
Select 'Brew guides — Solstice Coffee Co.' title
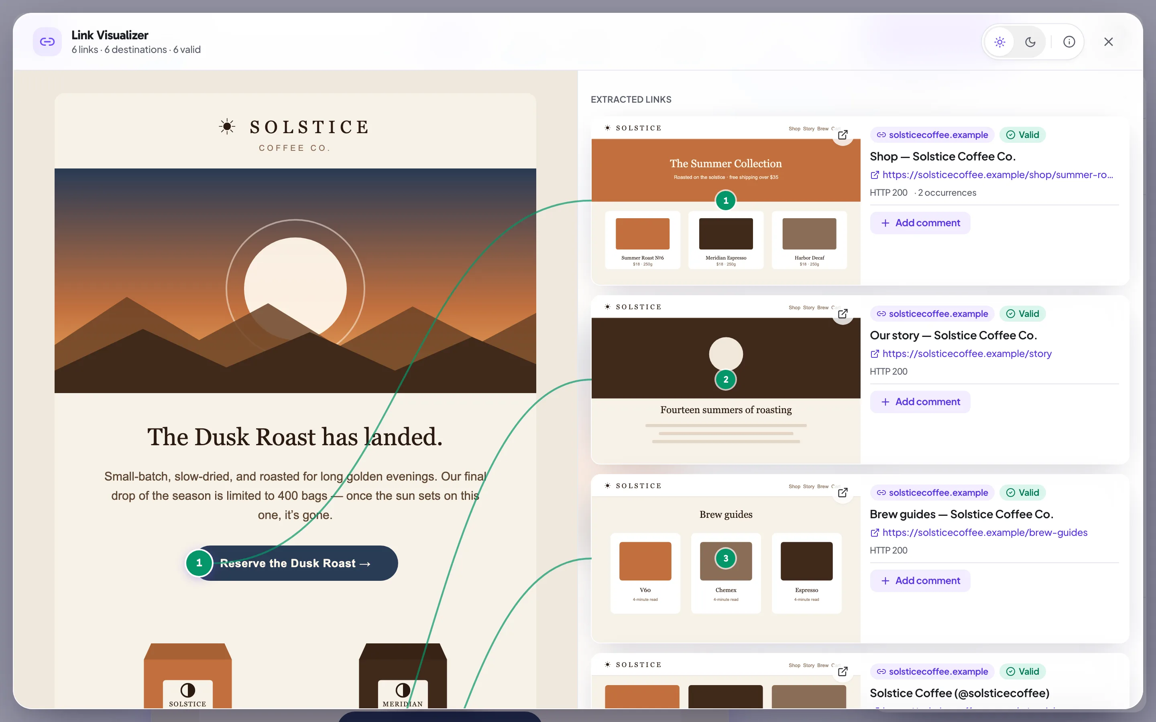961,514
